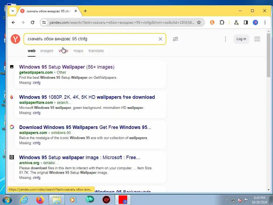
Task: Open the Action Center flag icon
Action: [x=246, y=200]
